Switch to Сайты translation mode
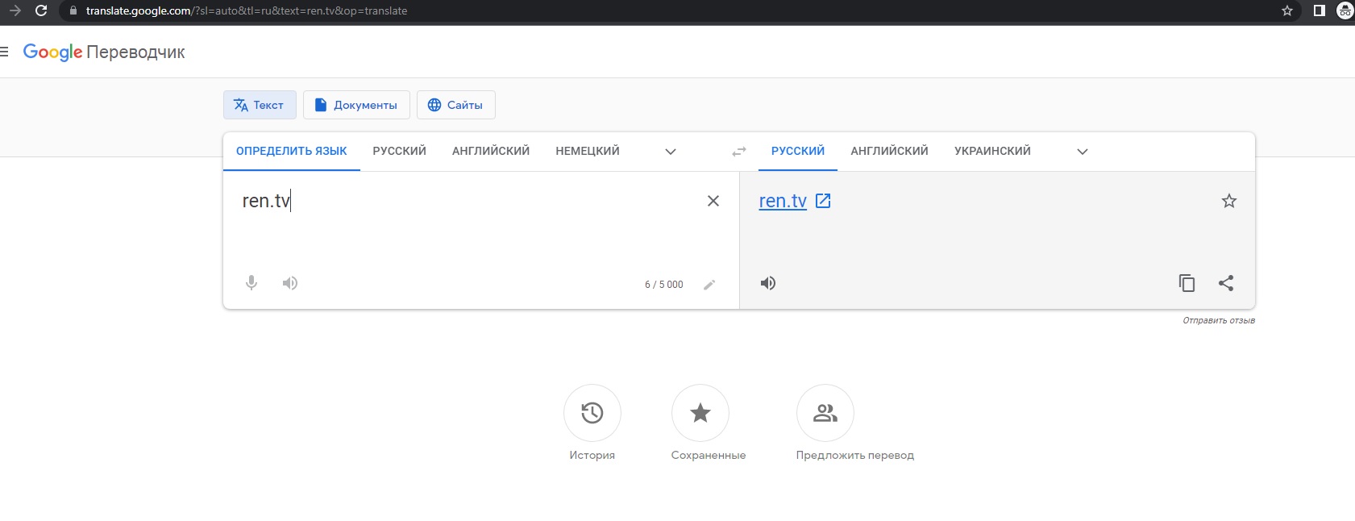 [x=455, y=105]
